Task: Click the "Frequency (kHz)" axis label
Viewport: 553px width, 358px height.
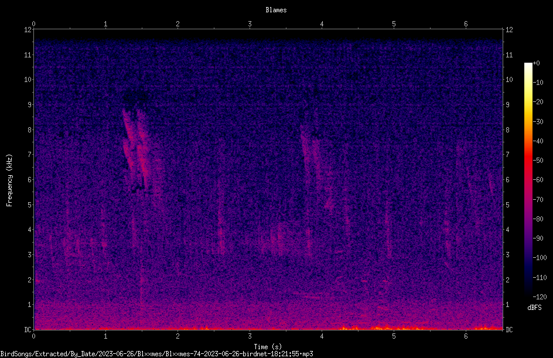Action: click(9, 180)
